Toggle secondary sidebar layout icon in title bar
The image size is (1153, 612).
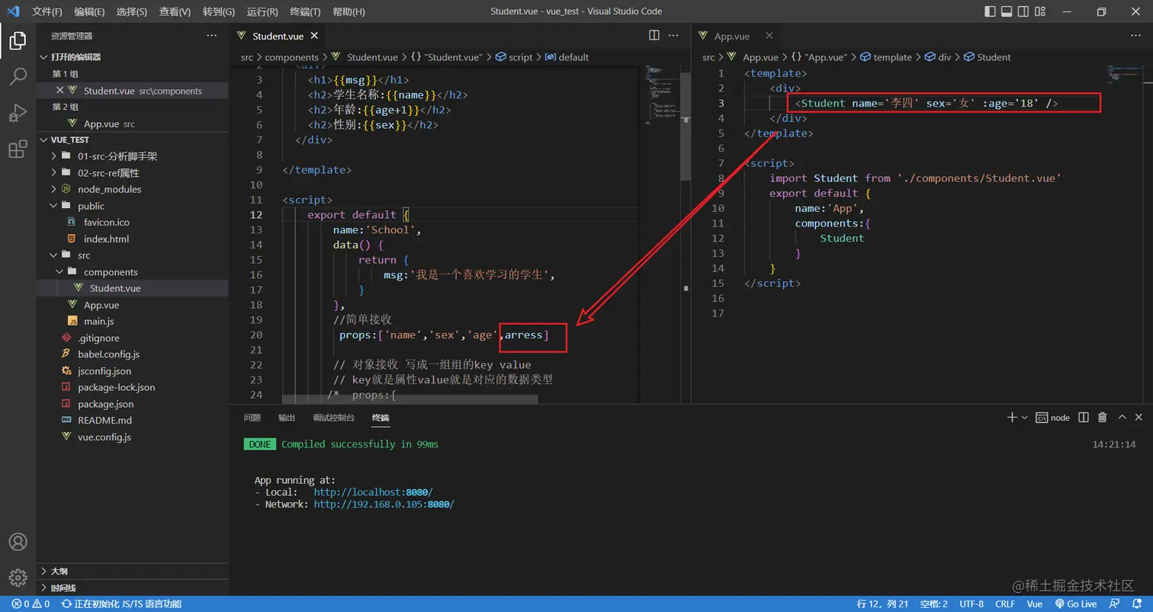point(1023,11)
